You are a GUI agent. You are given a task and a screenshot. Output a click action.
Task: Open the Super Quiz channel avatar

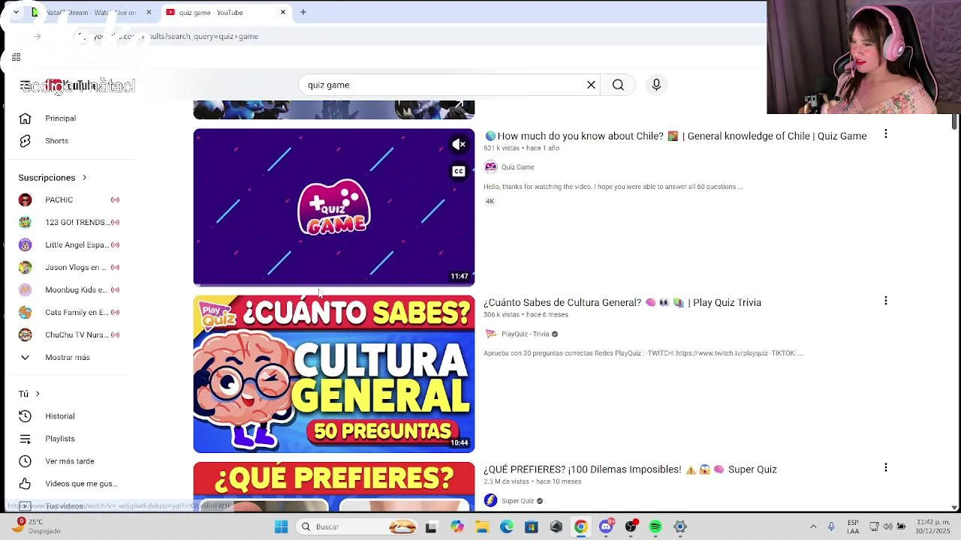click(x=490, y=500)
